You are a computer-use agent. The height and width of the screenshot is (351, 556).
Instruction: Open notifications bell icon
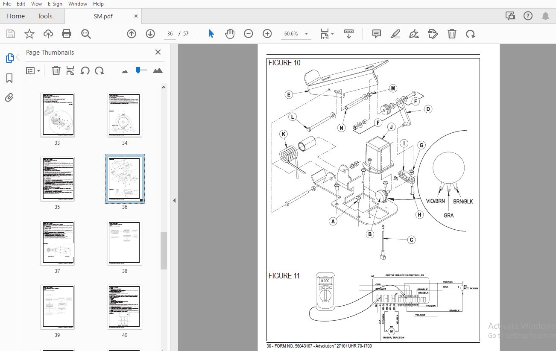point(545,16)
